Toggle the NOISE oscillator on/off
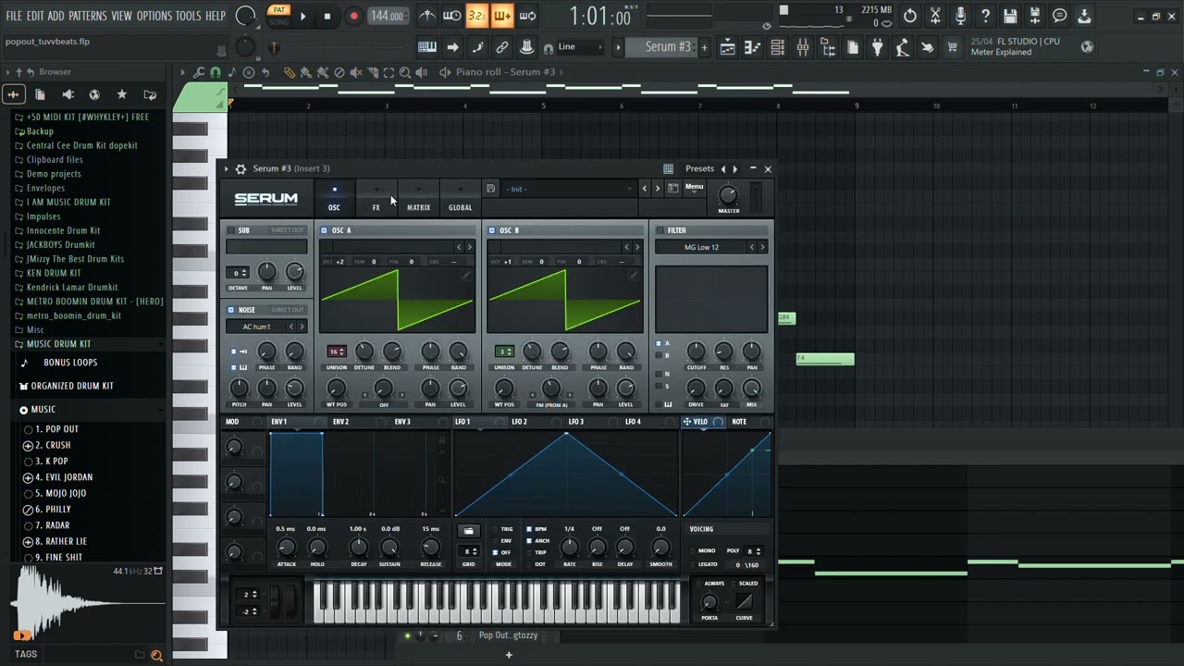 [230, 310]
